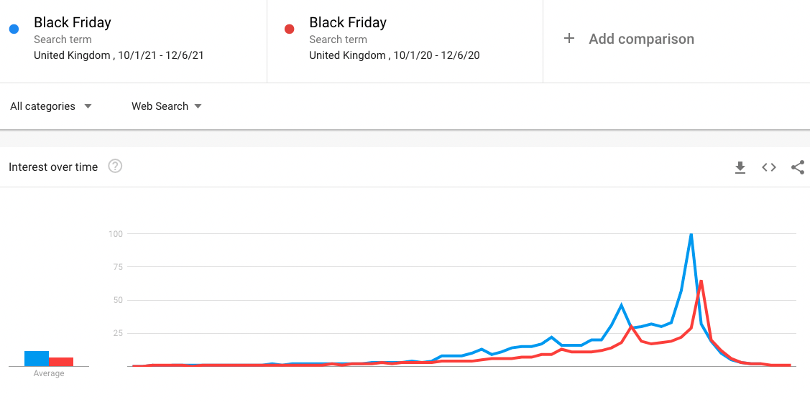The height and width of the screenshot is (402, 810).
Task: Edit the first Black Friday search term
Action: point(73,23)
